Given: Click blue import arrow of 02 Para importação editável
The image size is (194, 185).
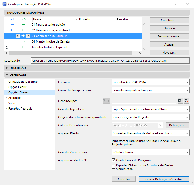Looking at the screenshot, I should (x=12, y=30).
